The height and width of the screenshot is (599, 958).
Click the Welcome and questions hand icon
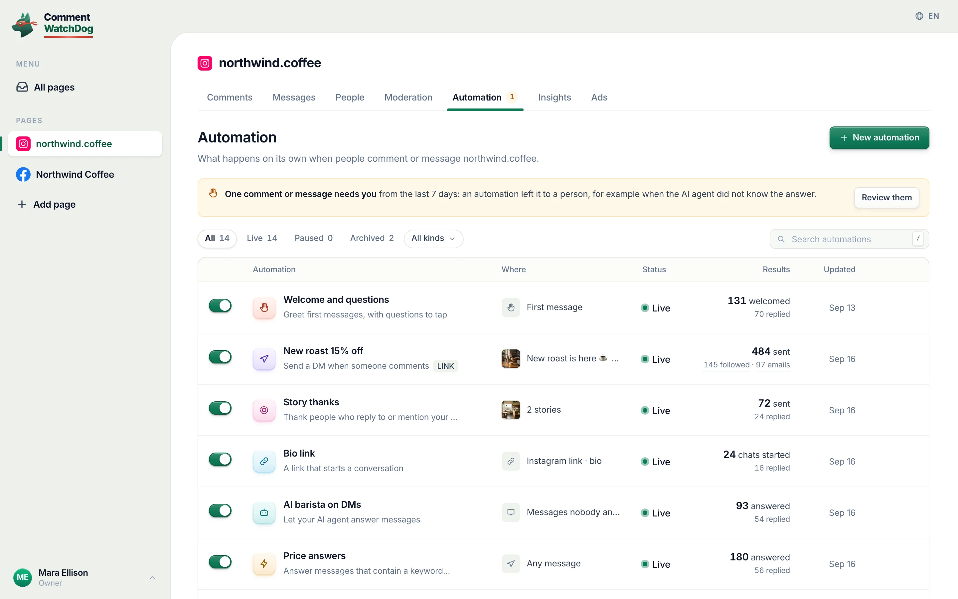click(264, 307)
